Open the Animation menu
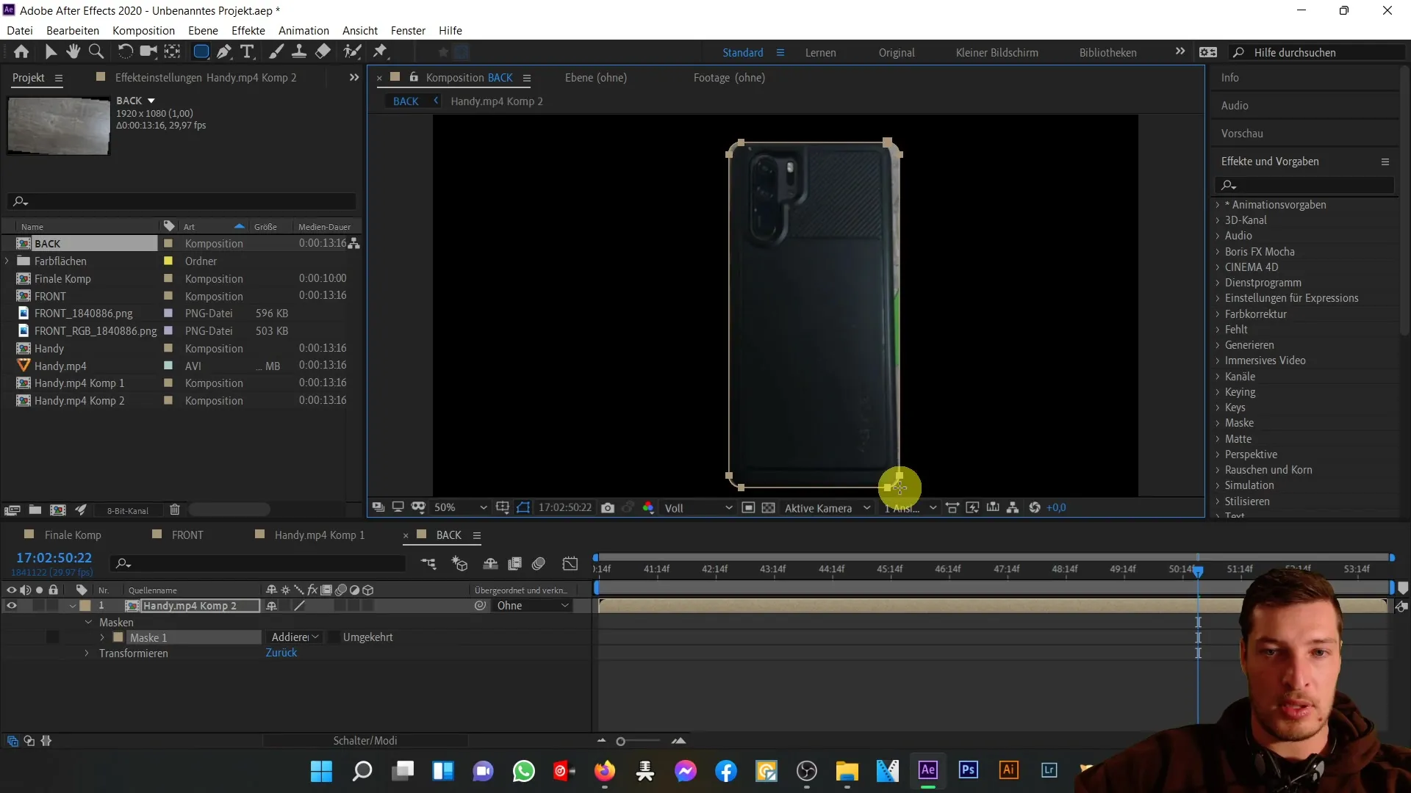 coord(304,30)
